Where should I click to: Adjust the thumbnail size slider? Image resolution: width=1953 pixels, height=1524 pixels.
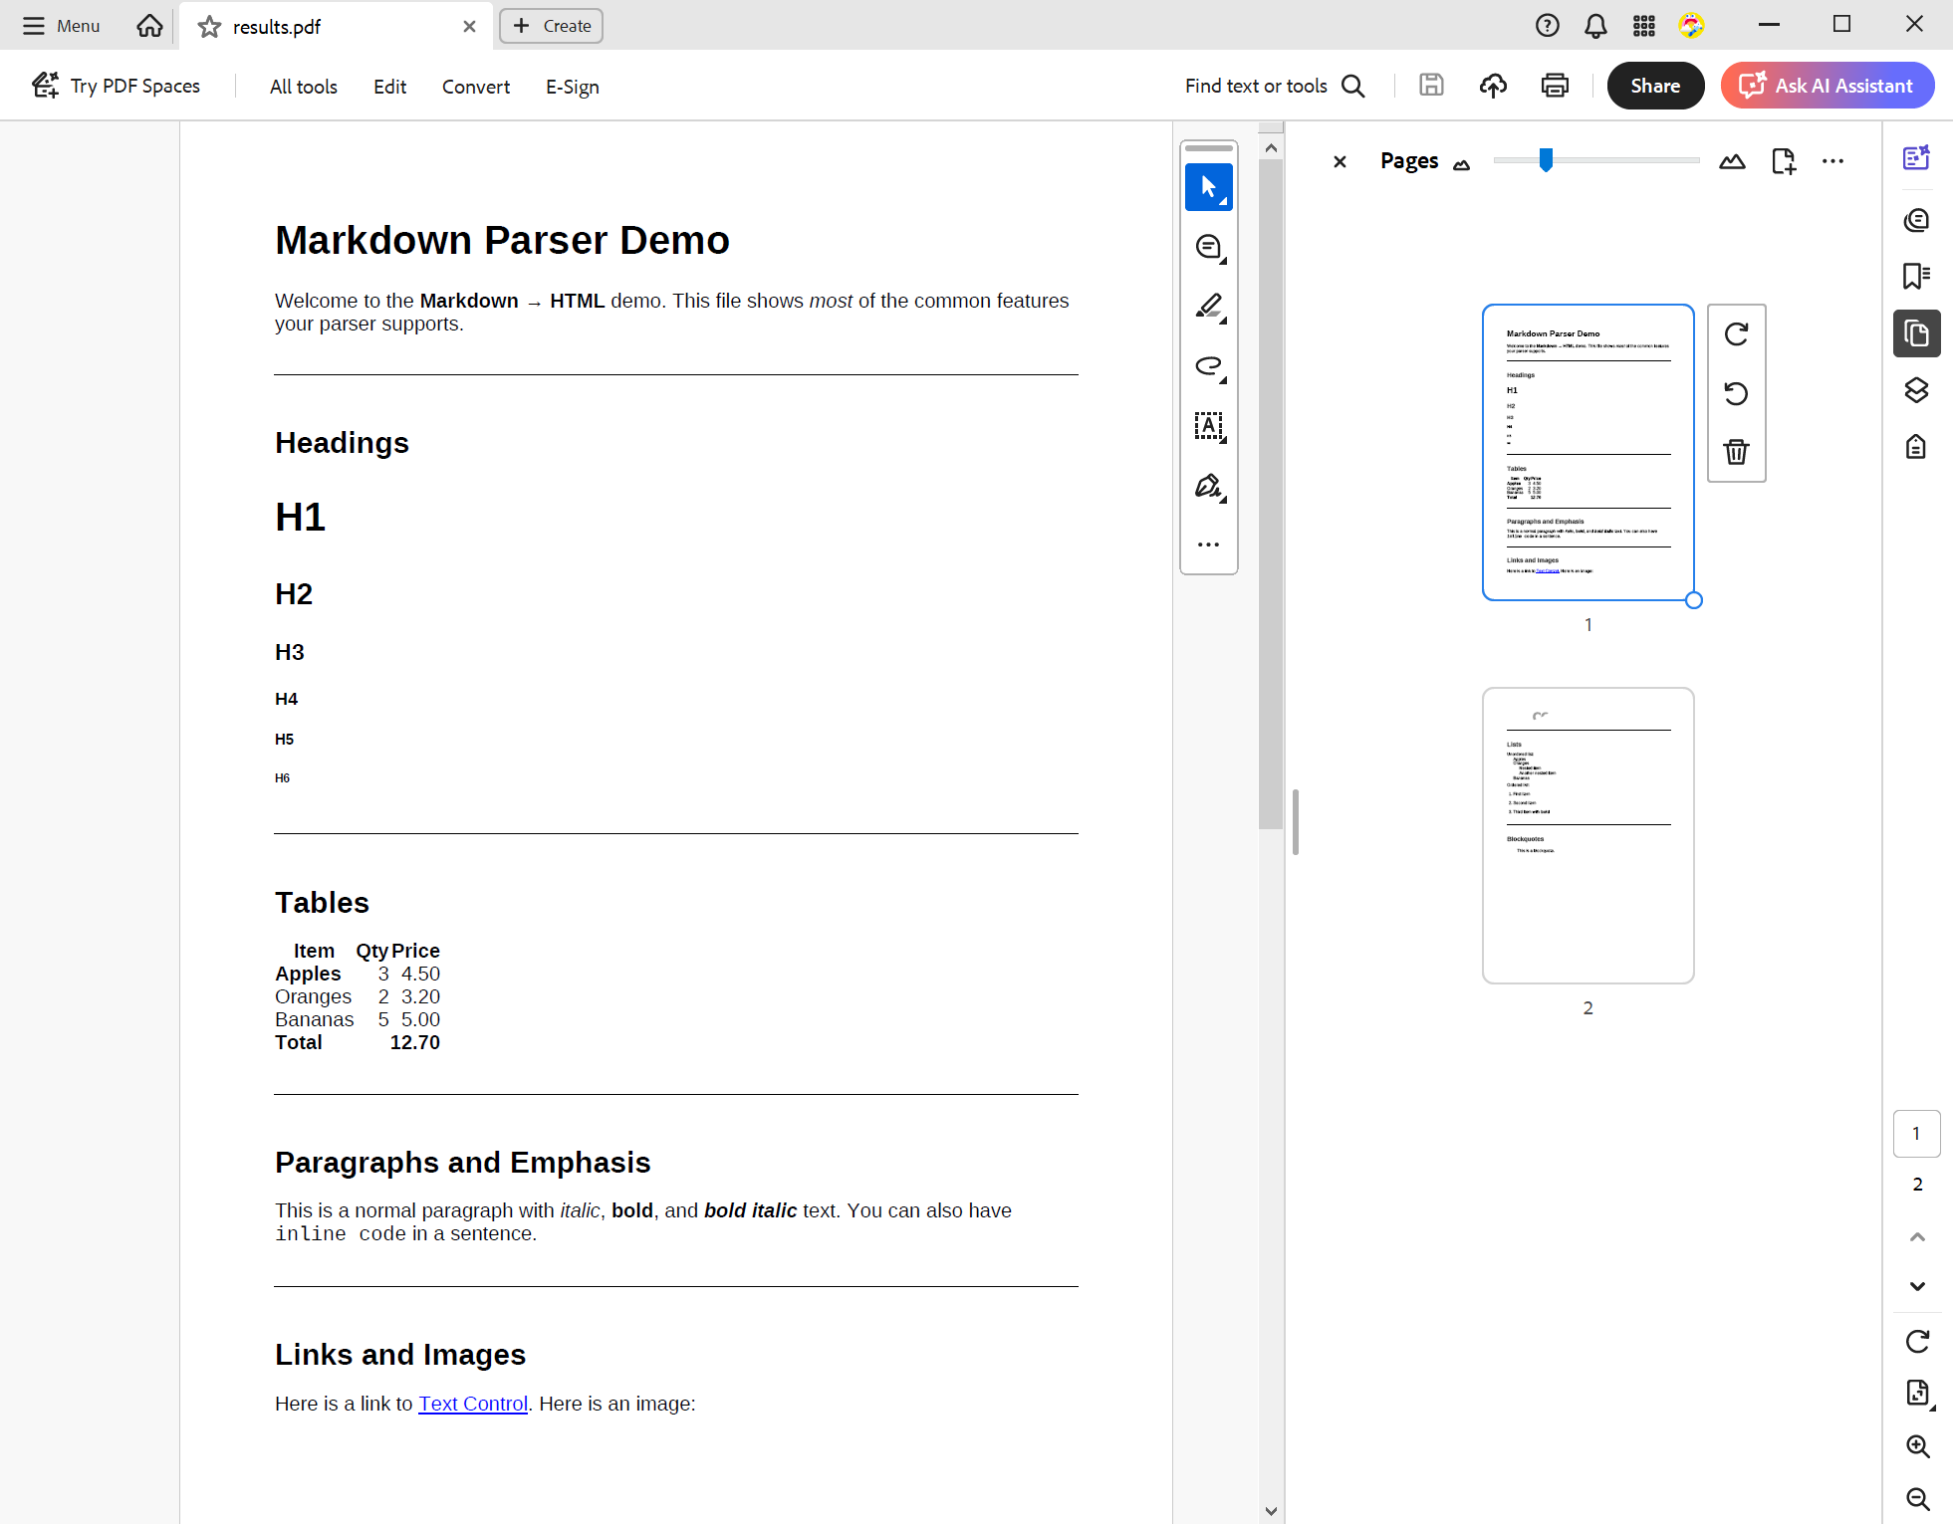pyautogui.click(x=1545, y=159)
